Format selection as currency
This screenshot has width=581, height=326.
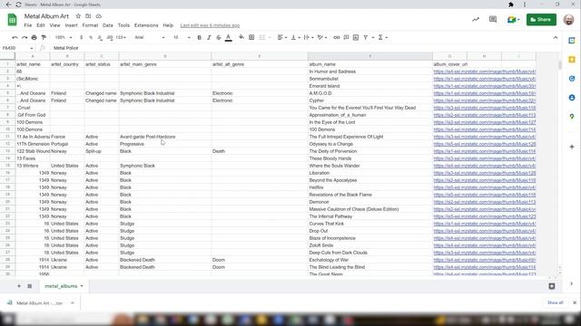tap(81, 37)
